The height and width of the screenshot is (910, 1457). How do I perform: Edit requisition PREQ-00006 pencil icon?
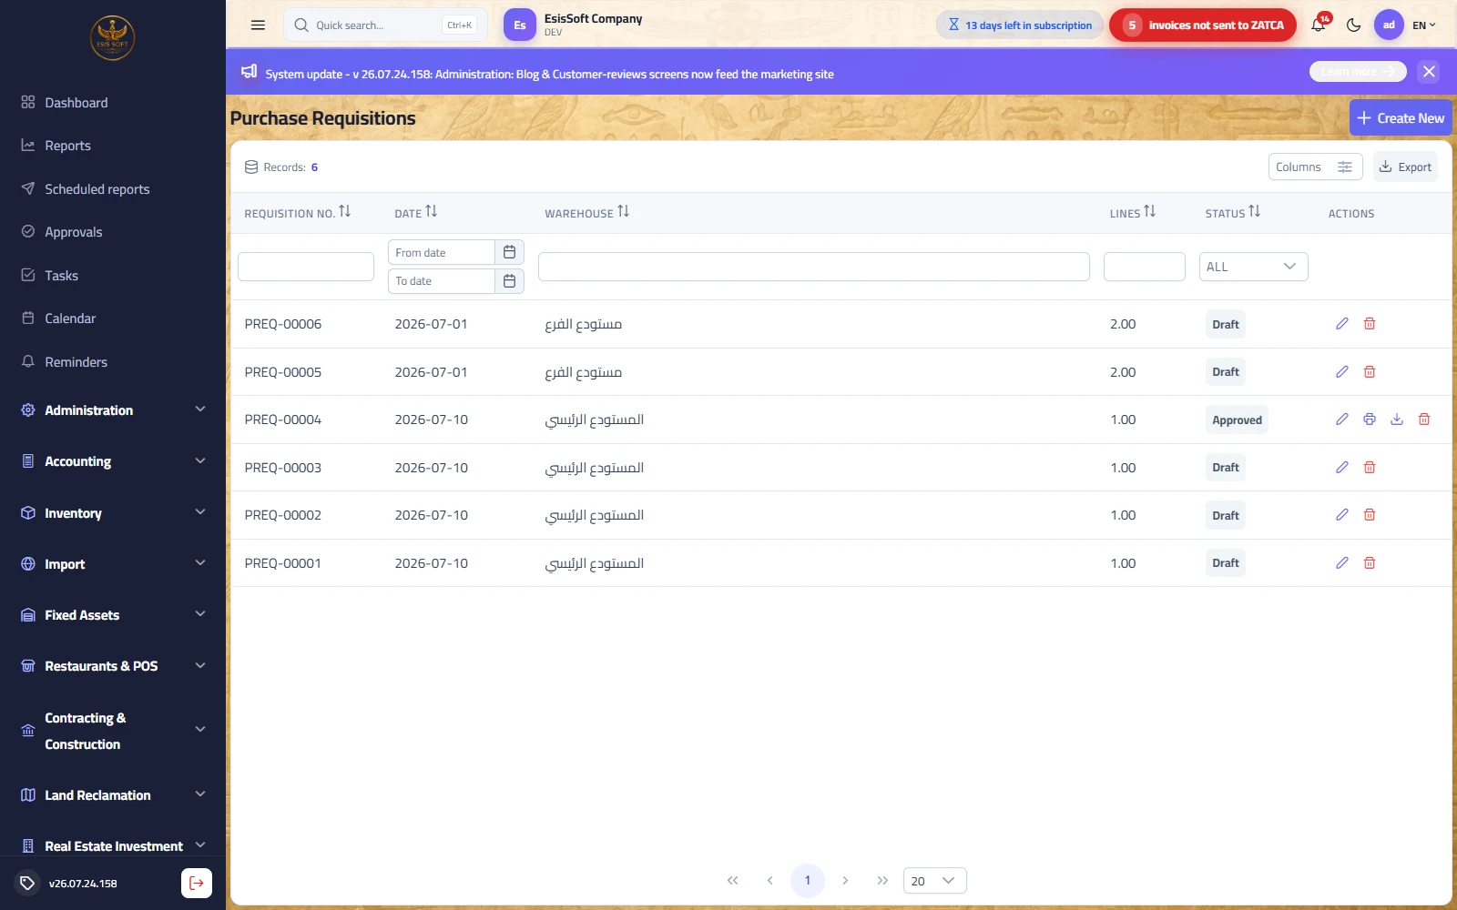1341,324
